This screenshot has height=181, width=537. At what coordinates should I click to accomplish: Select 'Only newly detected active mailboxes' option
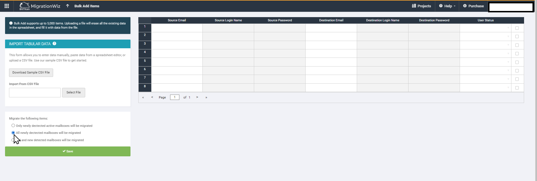pos(13,125)
